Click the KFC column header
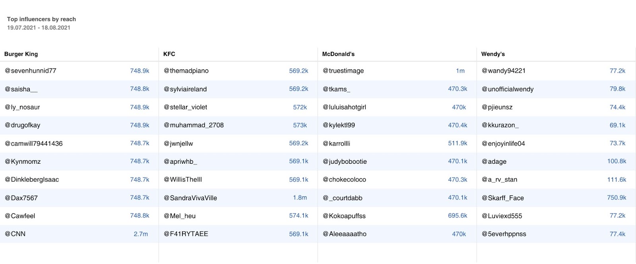This screenshot has width=636, height=264. [169, 54]
